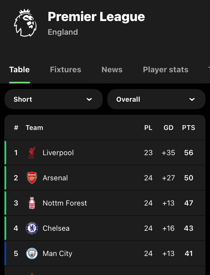210x275 pixels.
Task: Click the Nottm Forest club crest
Action: (x=32, y=203)
